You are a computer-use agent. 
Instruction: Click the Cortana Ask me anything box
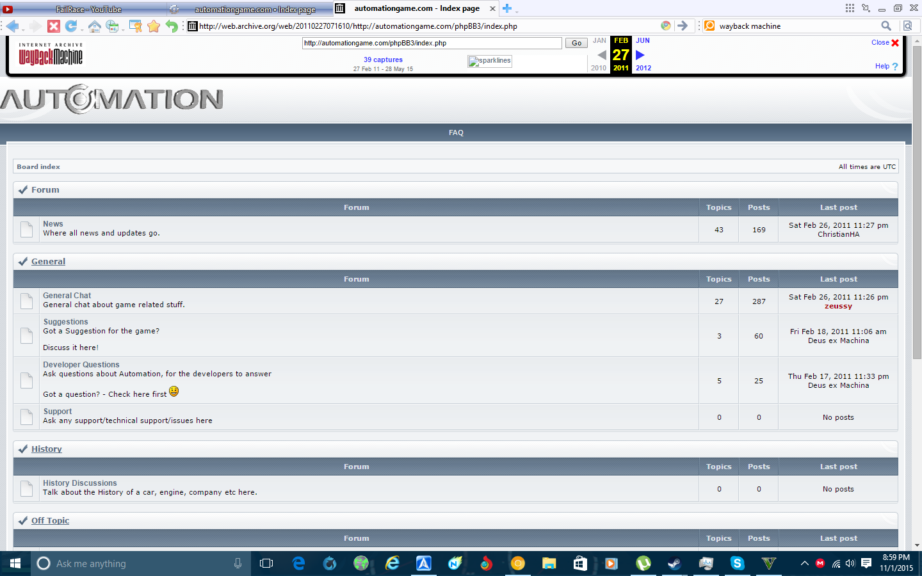[141, 563]
